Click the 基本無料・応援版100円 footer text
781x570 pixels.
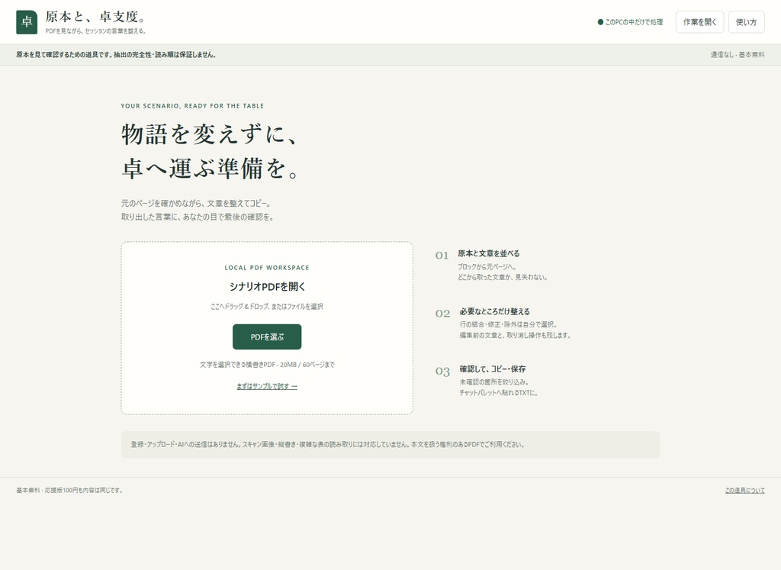(69, 491)
